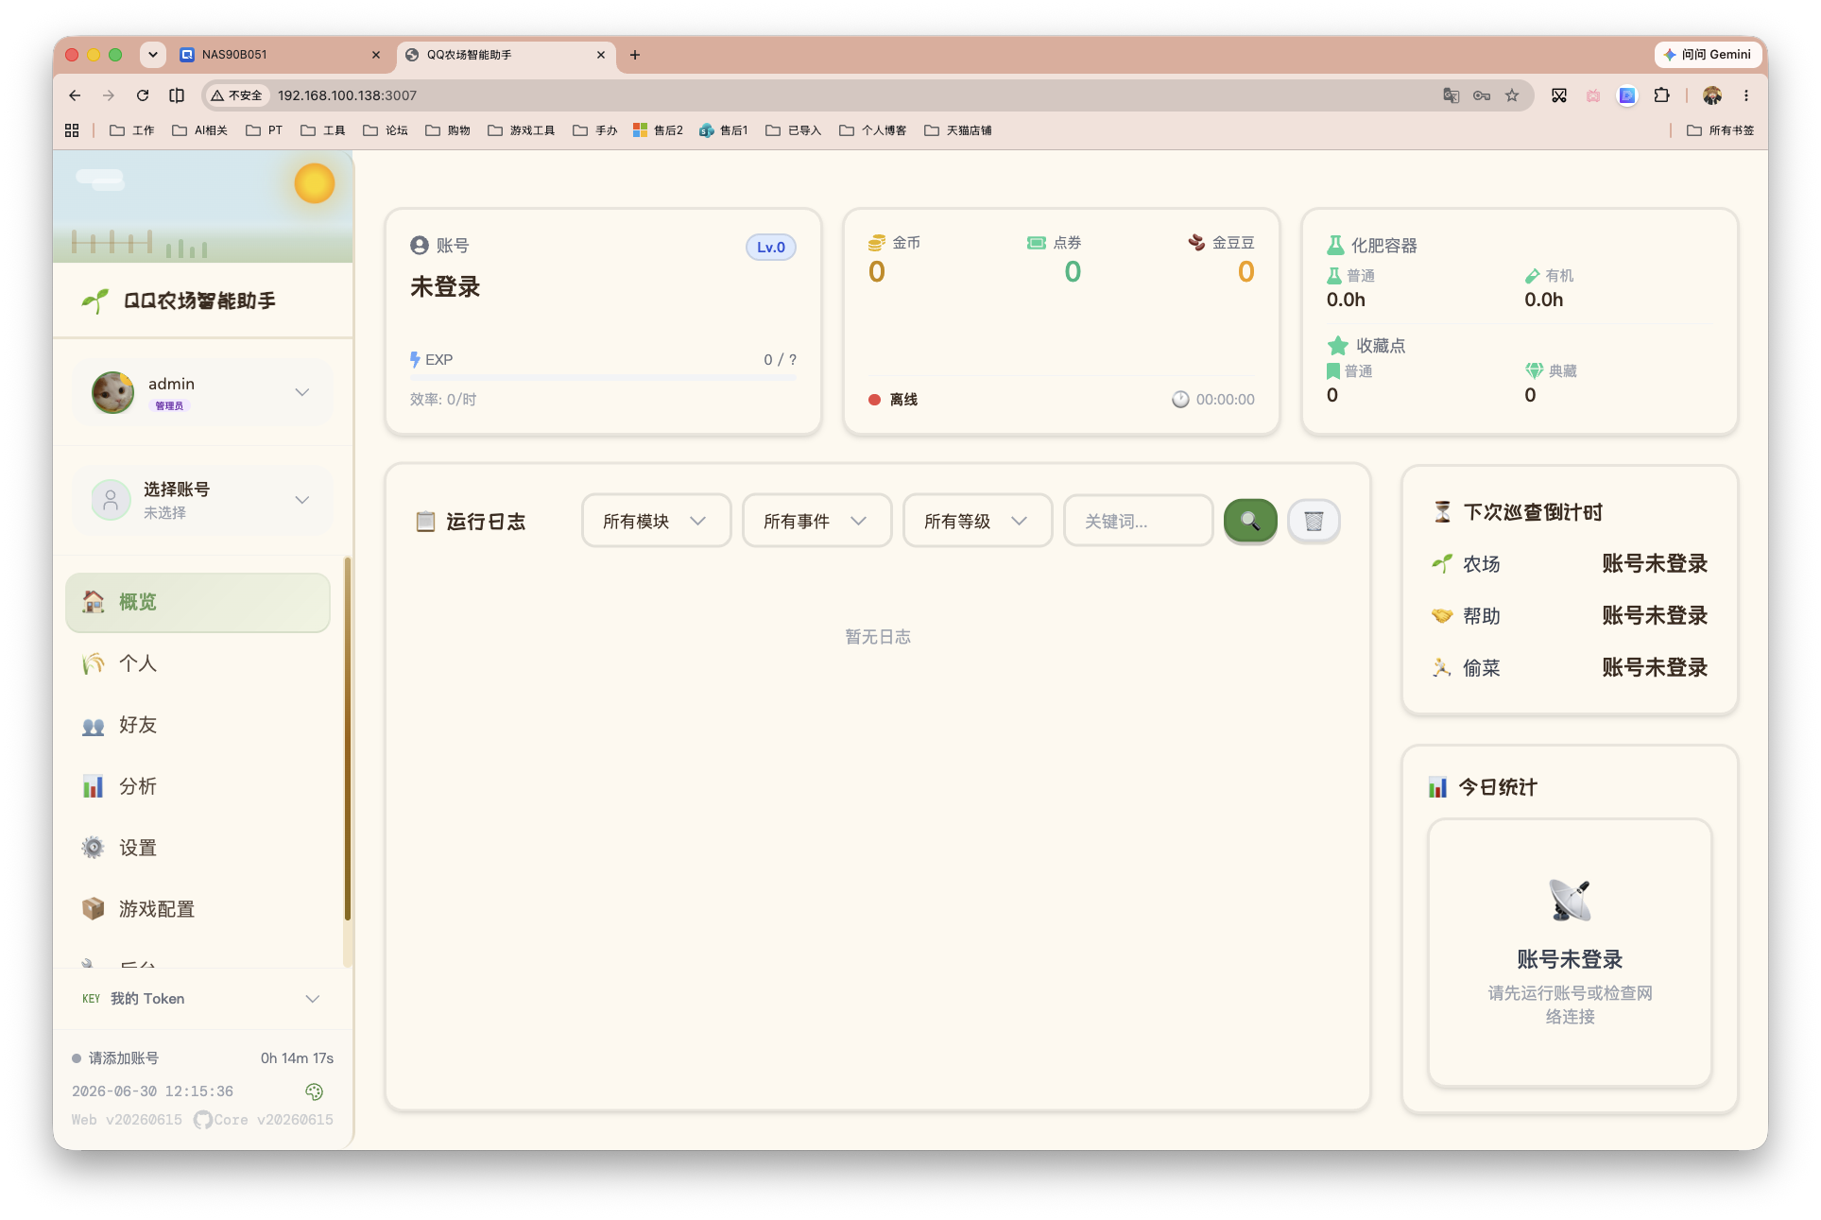This screenshot has width=1821, height=1220.
Task: Clear logs with the trash bin button
Action: (1313, 521)
